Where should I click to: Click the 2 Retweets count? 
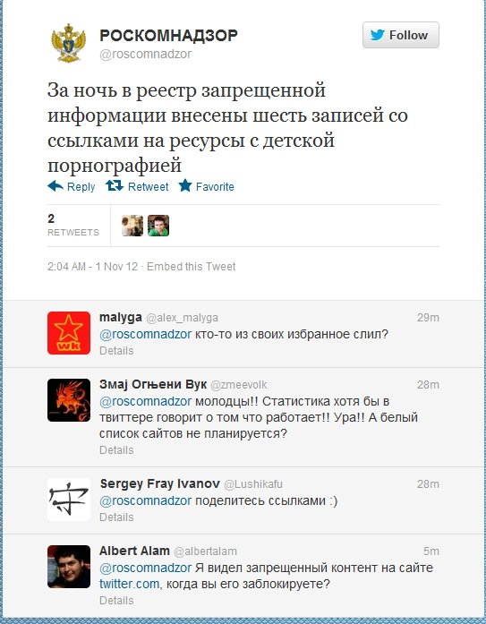click(73, 225)
